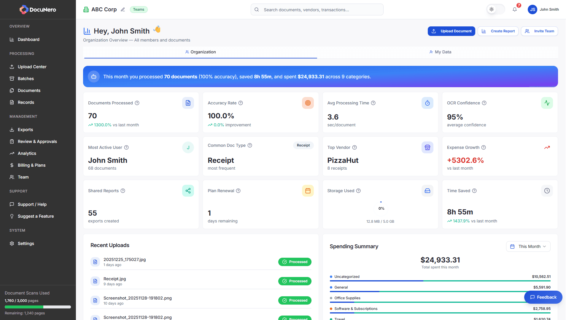Expand the Teams badge next to ABC Corp
Image resolution: width=566 pixels, height=320 pixels.
pos(139,9)
